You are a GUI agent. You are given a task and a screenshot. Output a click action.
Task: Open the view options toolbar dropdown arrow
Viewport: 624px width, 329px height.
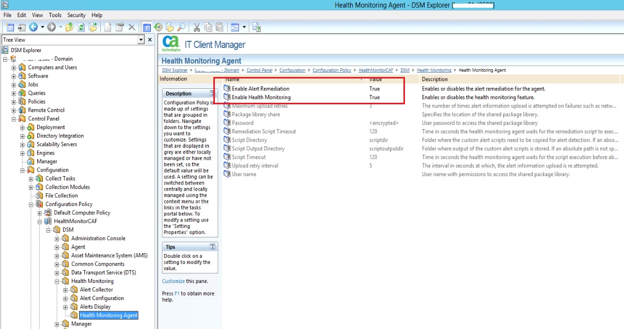244,27
